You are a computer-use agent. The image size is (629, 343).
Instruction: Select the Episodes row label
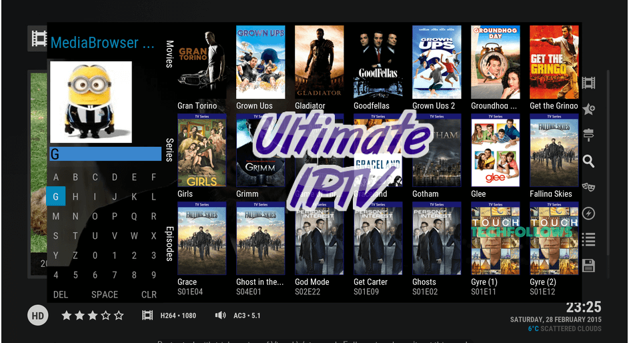pos(169,244)
